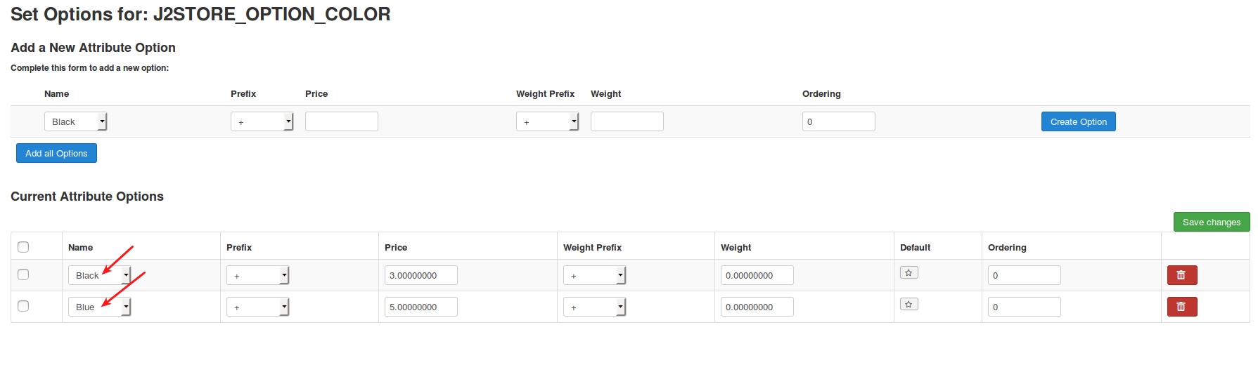Open the Name dropdown in new option form
The width and height of the screenshot is (1258, 372).
(x=75, y=121)
